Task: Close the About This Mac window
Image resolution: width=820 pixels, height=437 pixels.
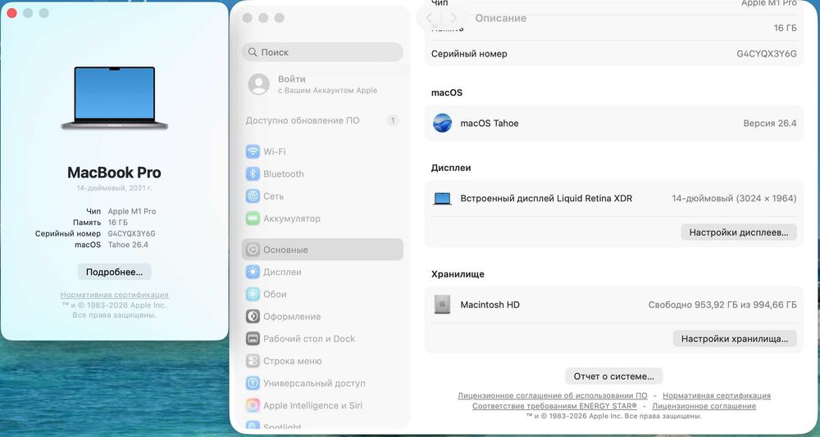Action: (12, 13)
